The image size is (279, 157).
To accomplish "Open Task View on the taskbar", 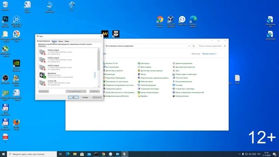I will 60,154.
